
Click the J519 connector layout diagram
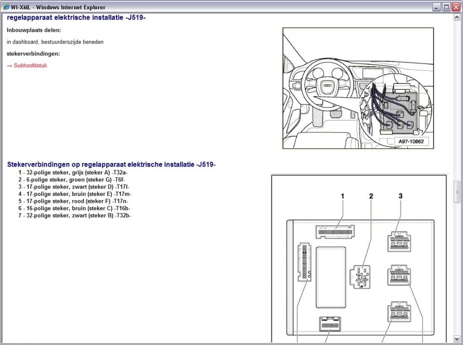coord(359,259)
